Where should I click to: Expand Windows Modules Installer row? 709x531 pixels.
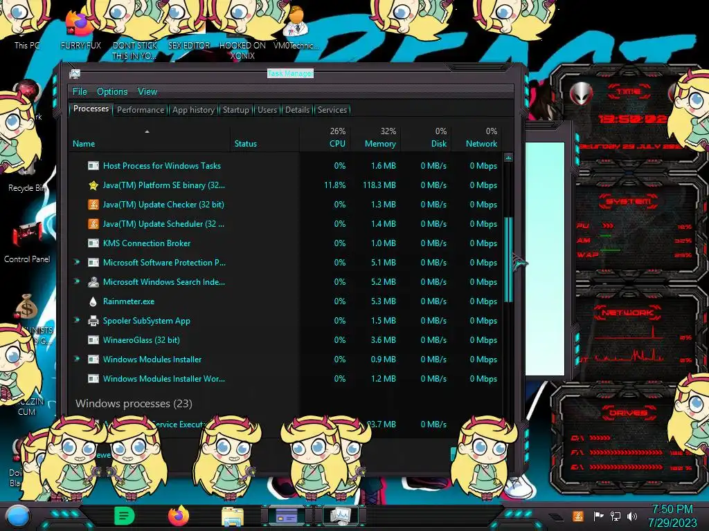coord(77,359)
